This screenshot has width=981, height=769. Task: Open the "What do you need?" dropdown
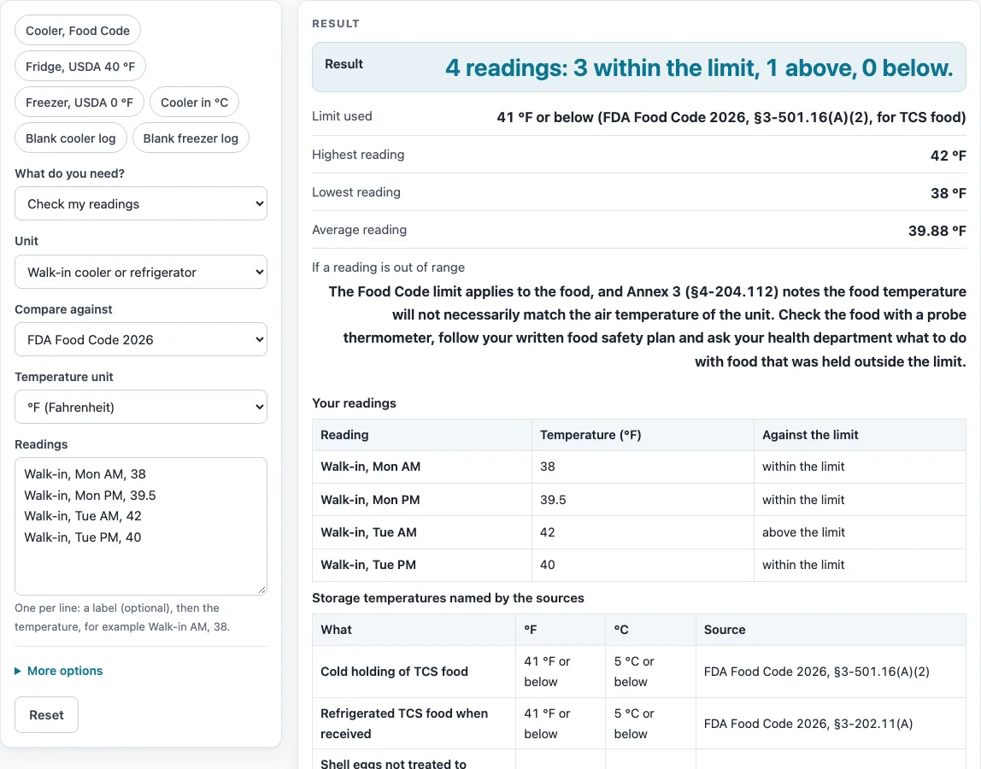pos(141,204)
